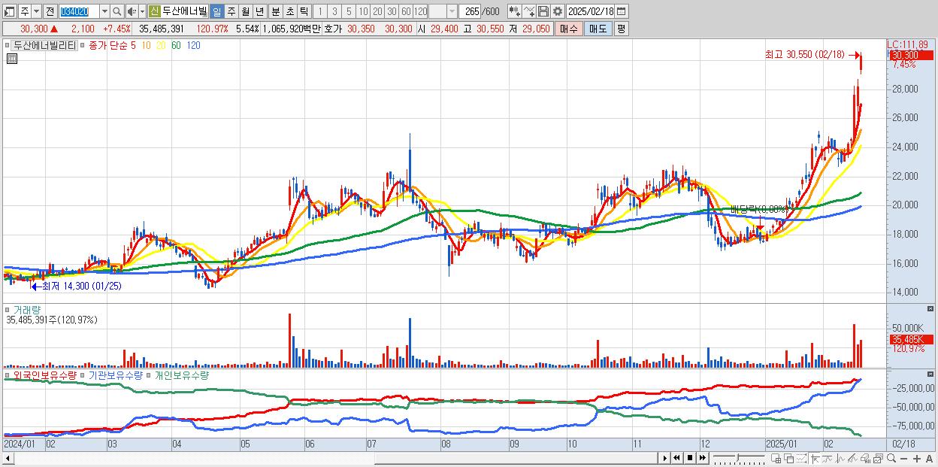Click the chart zoom slider handle
The width and height of the screenshot is (938, 467).
coord(737,457)
